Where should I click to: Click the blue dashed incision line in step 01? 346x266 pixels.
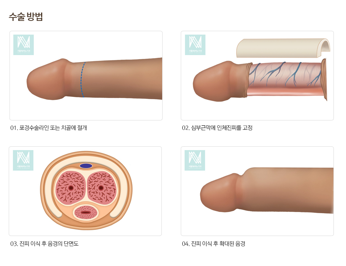pos(83,79)
